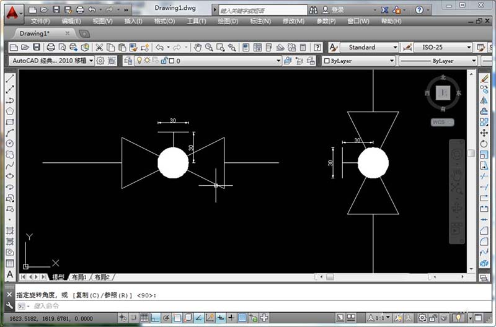The height and width of the screenshot is (327, 496).
Task: Select the Spline drawing tool
Action: tap(10, 165)
